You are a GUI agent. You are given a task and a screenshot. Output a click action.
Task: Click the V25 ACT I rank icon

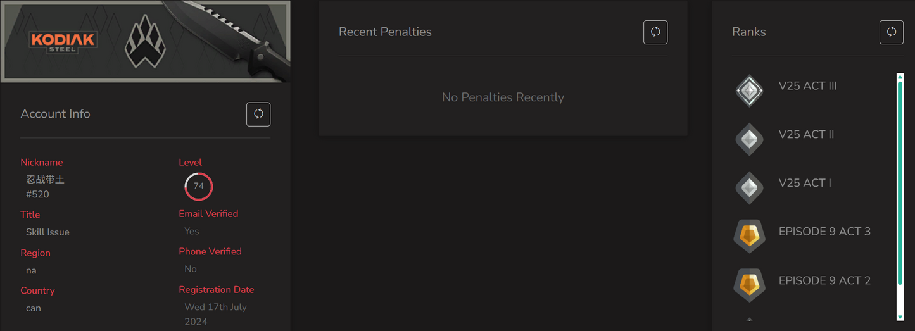pyautogui.click(x=749, y=187)
